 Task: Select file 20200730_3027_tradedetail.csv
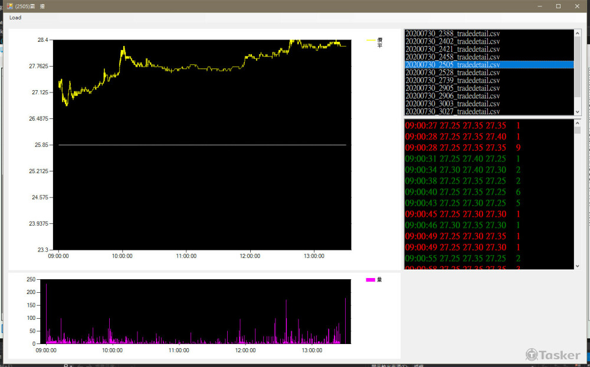coord(453,111)
